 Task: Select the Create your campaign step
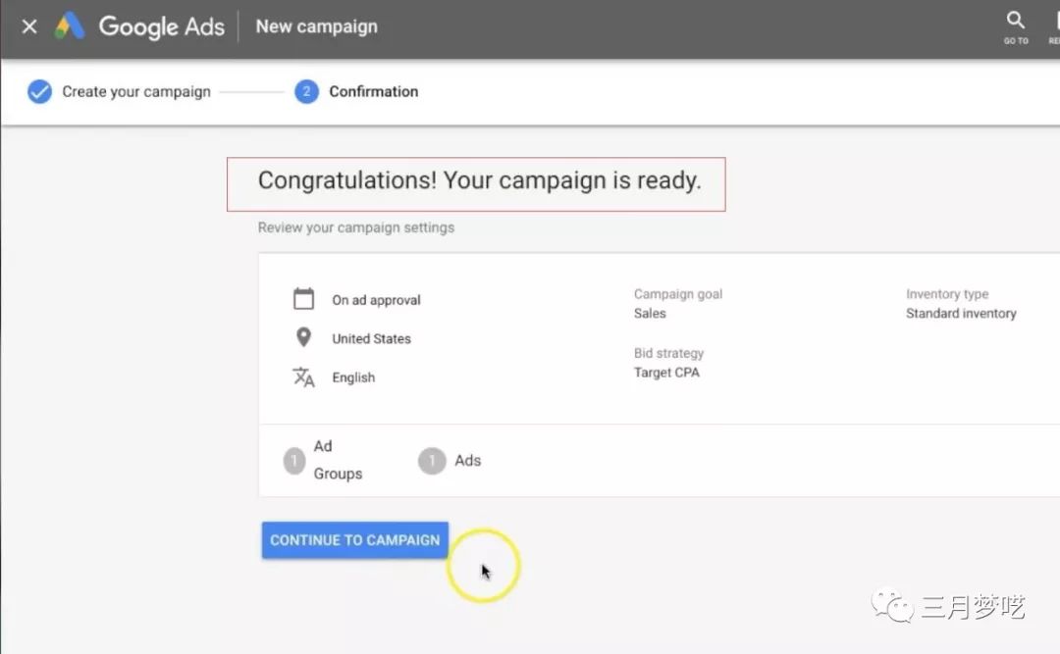point(136,92)
